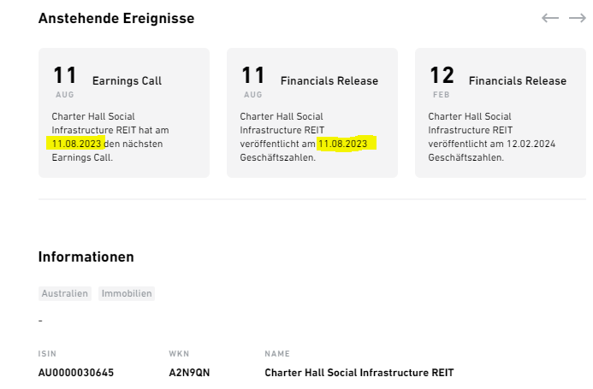Click the Immobilien tag
Screen dimensions: 593x389
(127, 293)
